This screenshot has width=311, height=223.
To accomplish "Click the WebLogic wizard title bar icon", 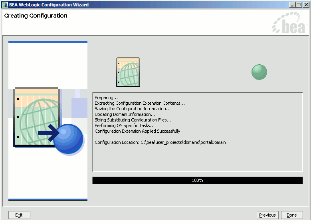I will [x=5, y=5].
